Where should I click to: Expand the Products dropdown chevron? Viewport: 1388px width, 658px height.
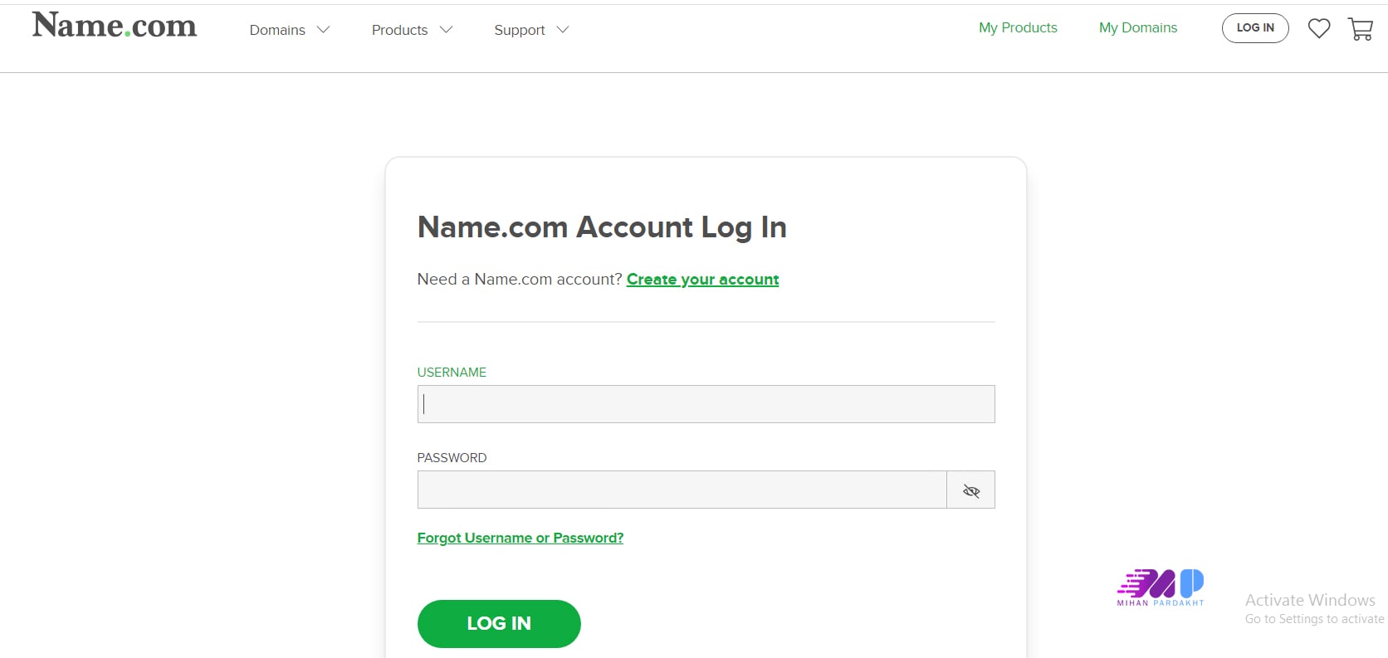click(446, 30)
